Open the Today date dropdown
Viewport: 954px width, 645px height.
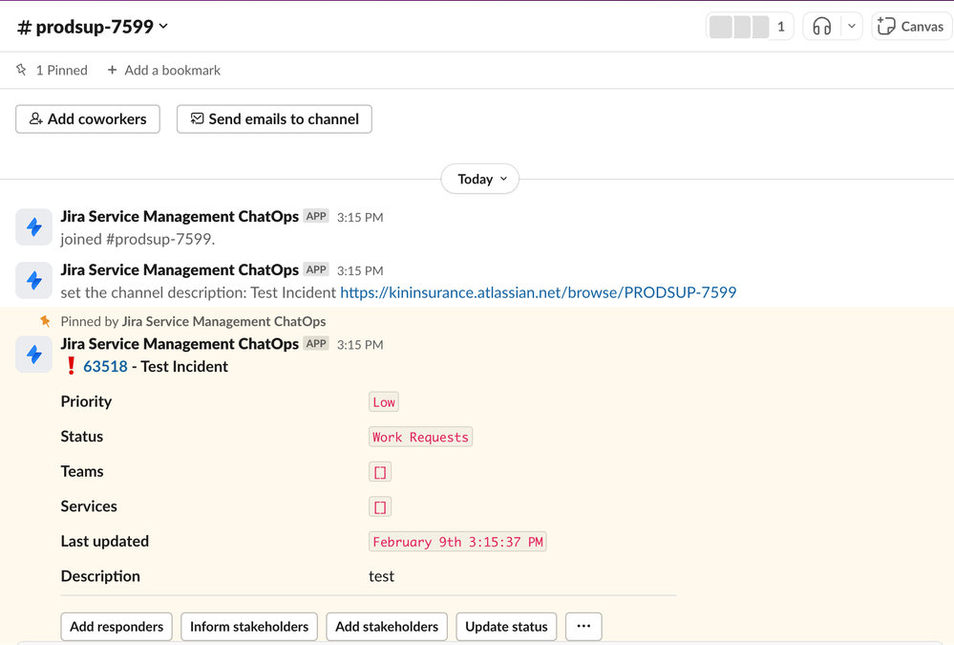480,179
